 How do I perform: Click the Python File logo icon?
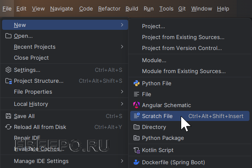click(137, 84)
